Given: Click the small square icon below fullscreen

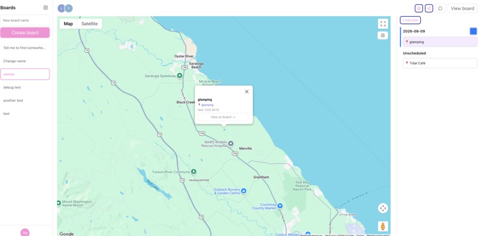Looking at the screenshot, I should pos(383,35).
